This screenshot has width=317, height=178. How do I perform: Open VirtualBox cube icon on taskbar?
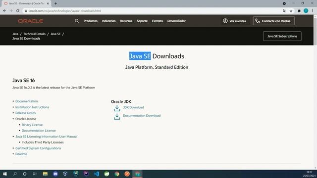pos(65,174)
